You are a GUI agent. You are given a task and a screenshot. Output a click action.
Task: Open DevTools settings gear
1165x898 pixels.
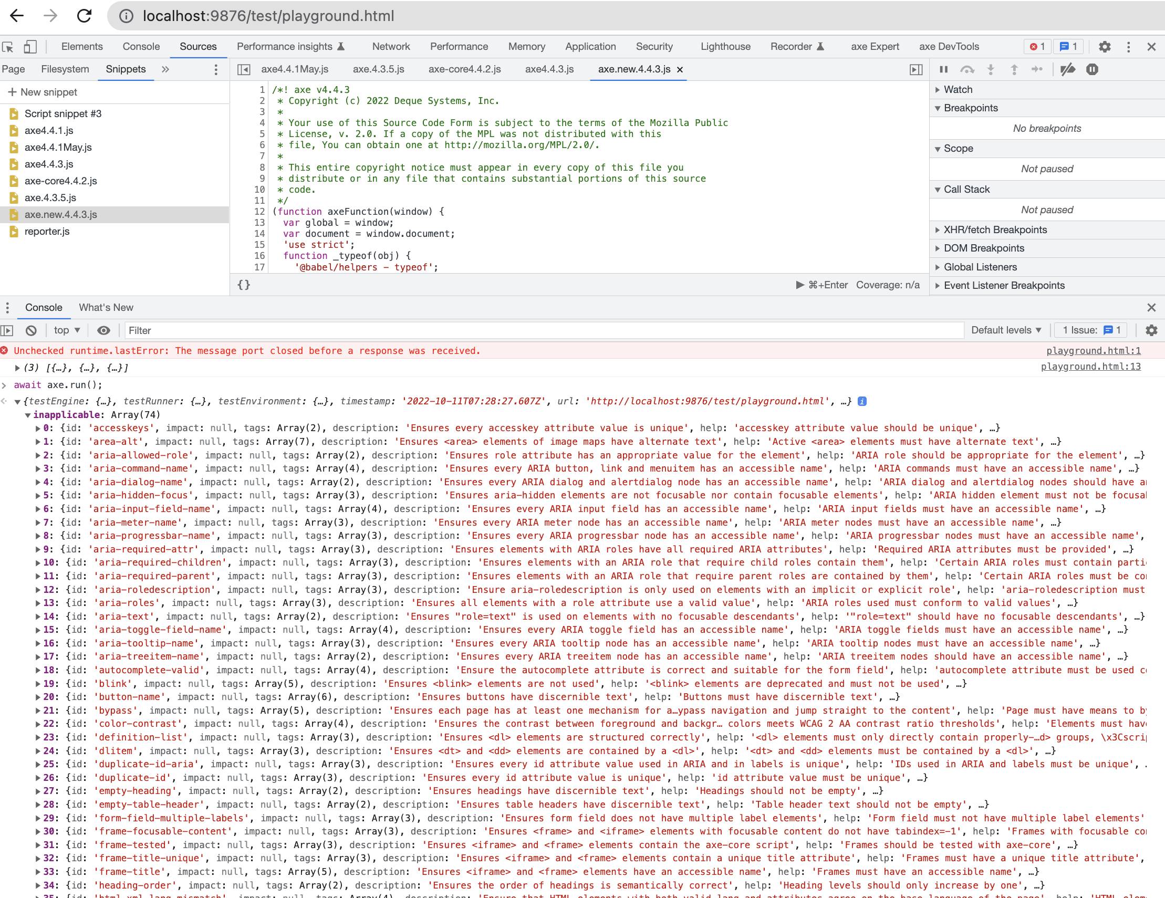tap(1104, 47)
